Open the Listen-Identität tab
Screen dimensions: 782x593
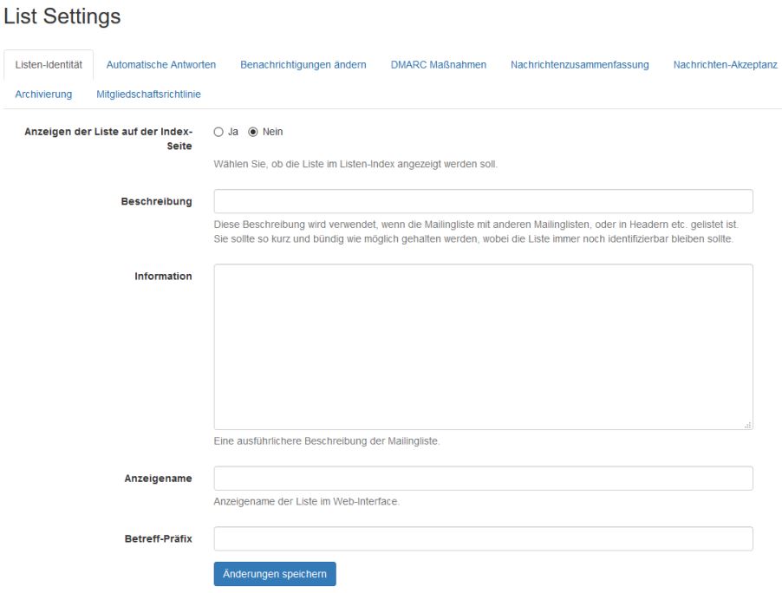(49, 65)
